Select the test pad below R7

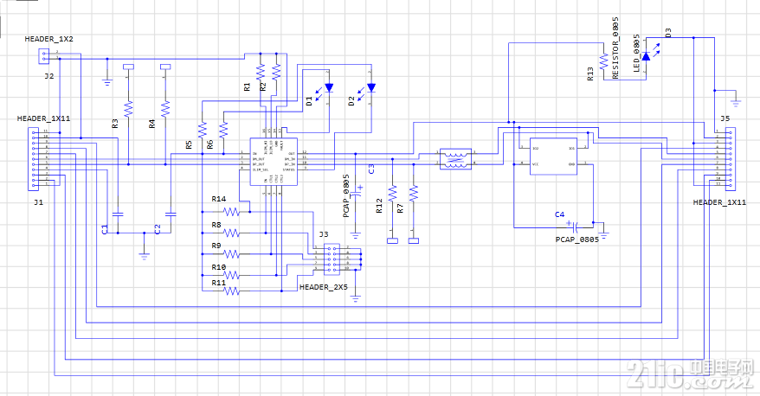(414, 240)
